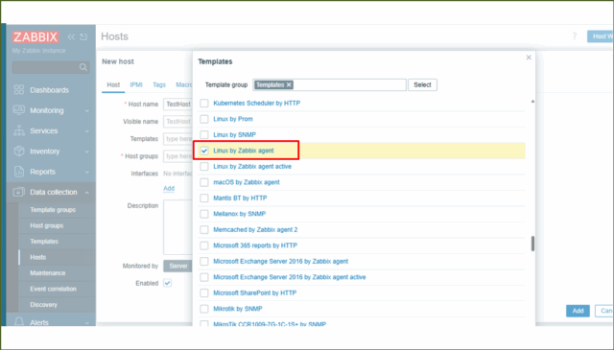Click the Services icon in sidebar
Image resolution: width=614 pixels, height=350 pixels.
(19, 130)
